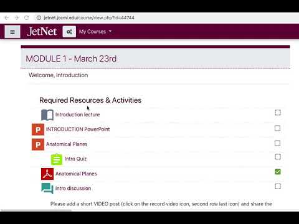
Task: Mark INTRODUCTION PowerPoint as complete
Action: 277,128
